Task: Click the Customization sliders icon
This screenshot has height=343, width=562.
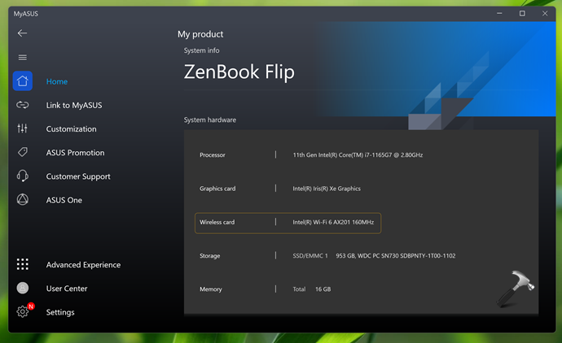Action: [x=22, y=128]
